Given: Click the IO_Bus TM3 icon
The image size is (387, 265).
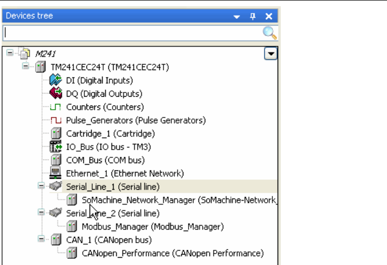Looking at the screenshot, I should click(56, 147).
